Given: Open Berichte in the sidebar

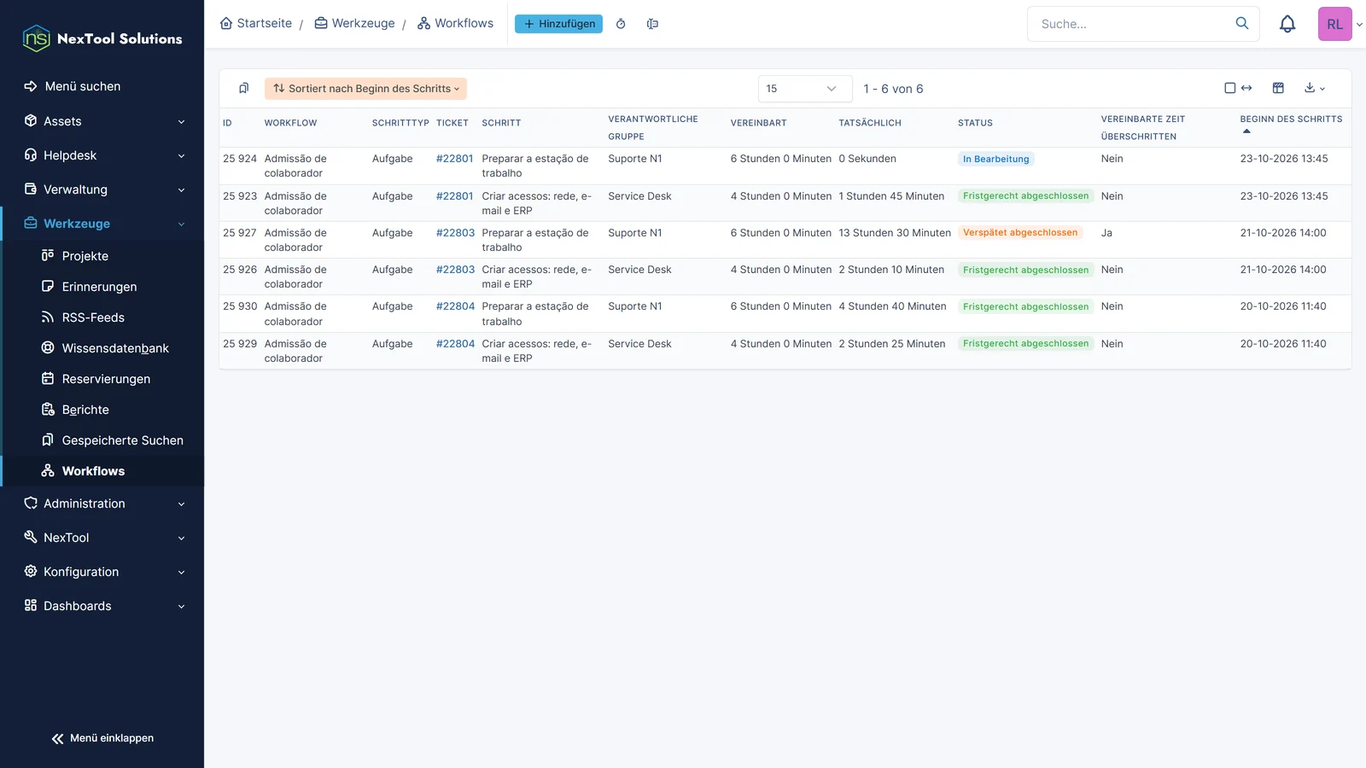Looking at the screenshot, I should (85, 410).
